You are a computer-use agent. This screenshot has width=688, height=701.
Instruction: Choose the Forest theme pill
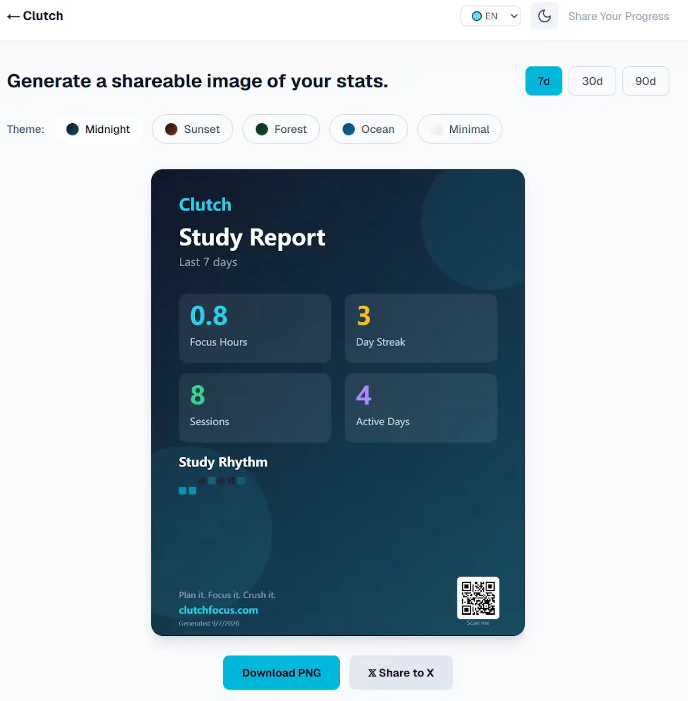click(x=281, y=129)
